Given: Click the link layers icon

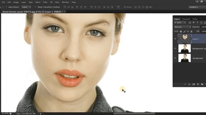Looking at the screenshot, I should click(185, 84).
